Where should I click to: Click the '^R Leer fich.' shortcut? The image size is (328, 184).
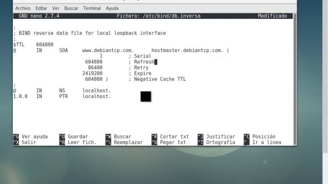click(x=78, y=143)
